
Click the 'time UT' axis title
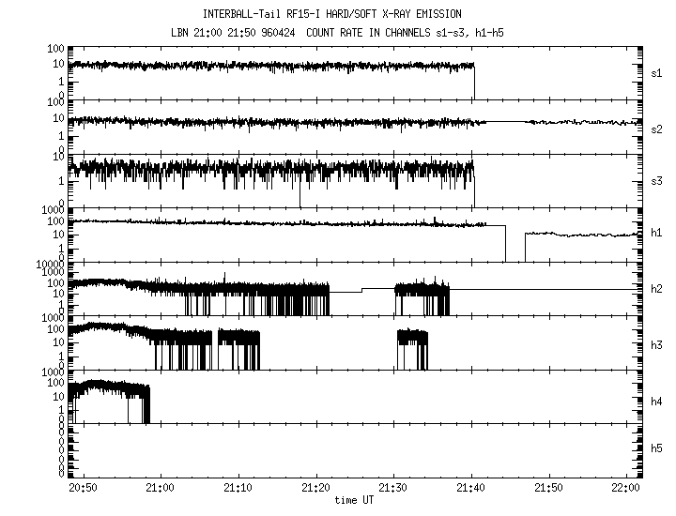click(354, 500)
